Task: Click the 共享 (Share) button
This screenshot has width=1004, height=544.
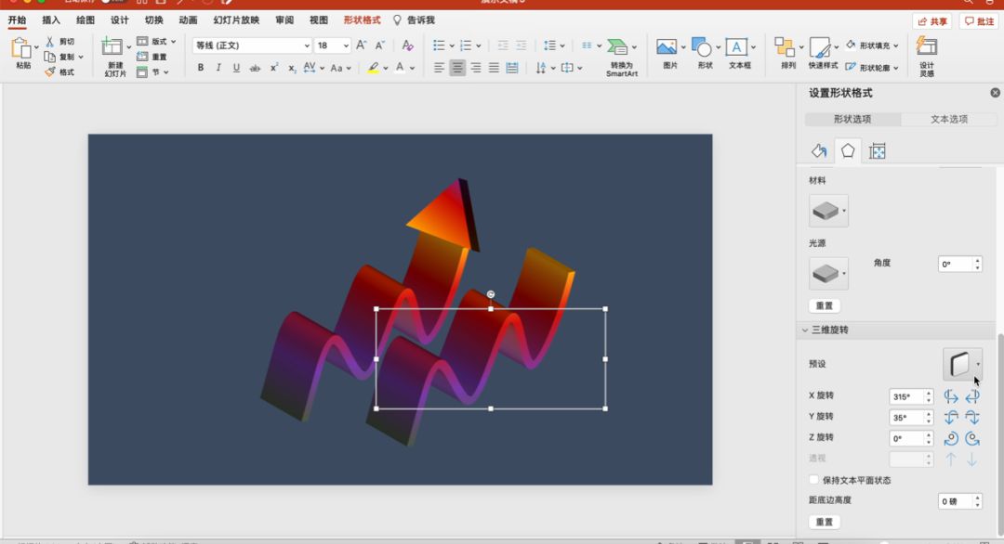Action: tap(932, 21)
